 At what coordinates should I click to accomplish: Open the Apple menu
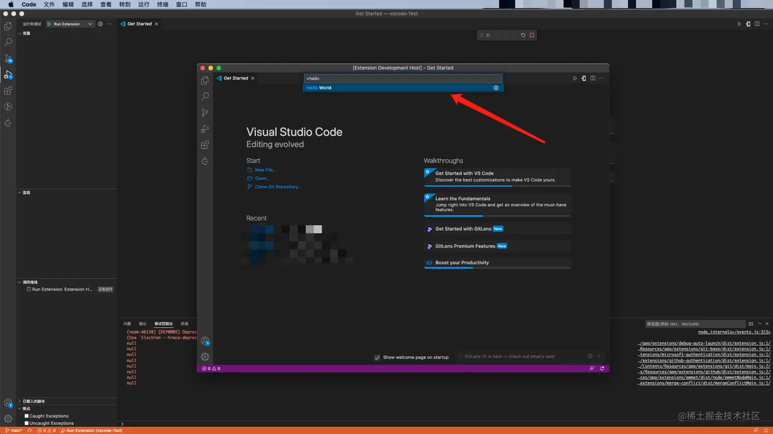tap(11, 5)
